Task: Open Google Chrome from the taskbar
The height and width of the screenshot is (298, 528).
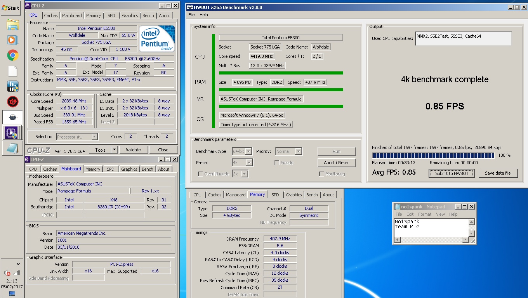Action: click(x=12, y=55)
